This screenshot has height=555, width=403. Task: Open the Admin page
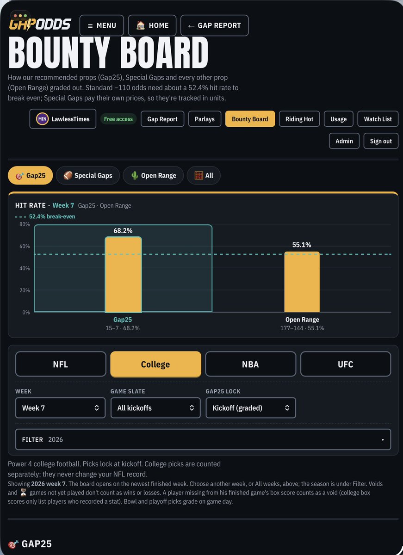[344, 141]
